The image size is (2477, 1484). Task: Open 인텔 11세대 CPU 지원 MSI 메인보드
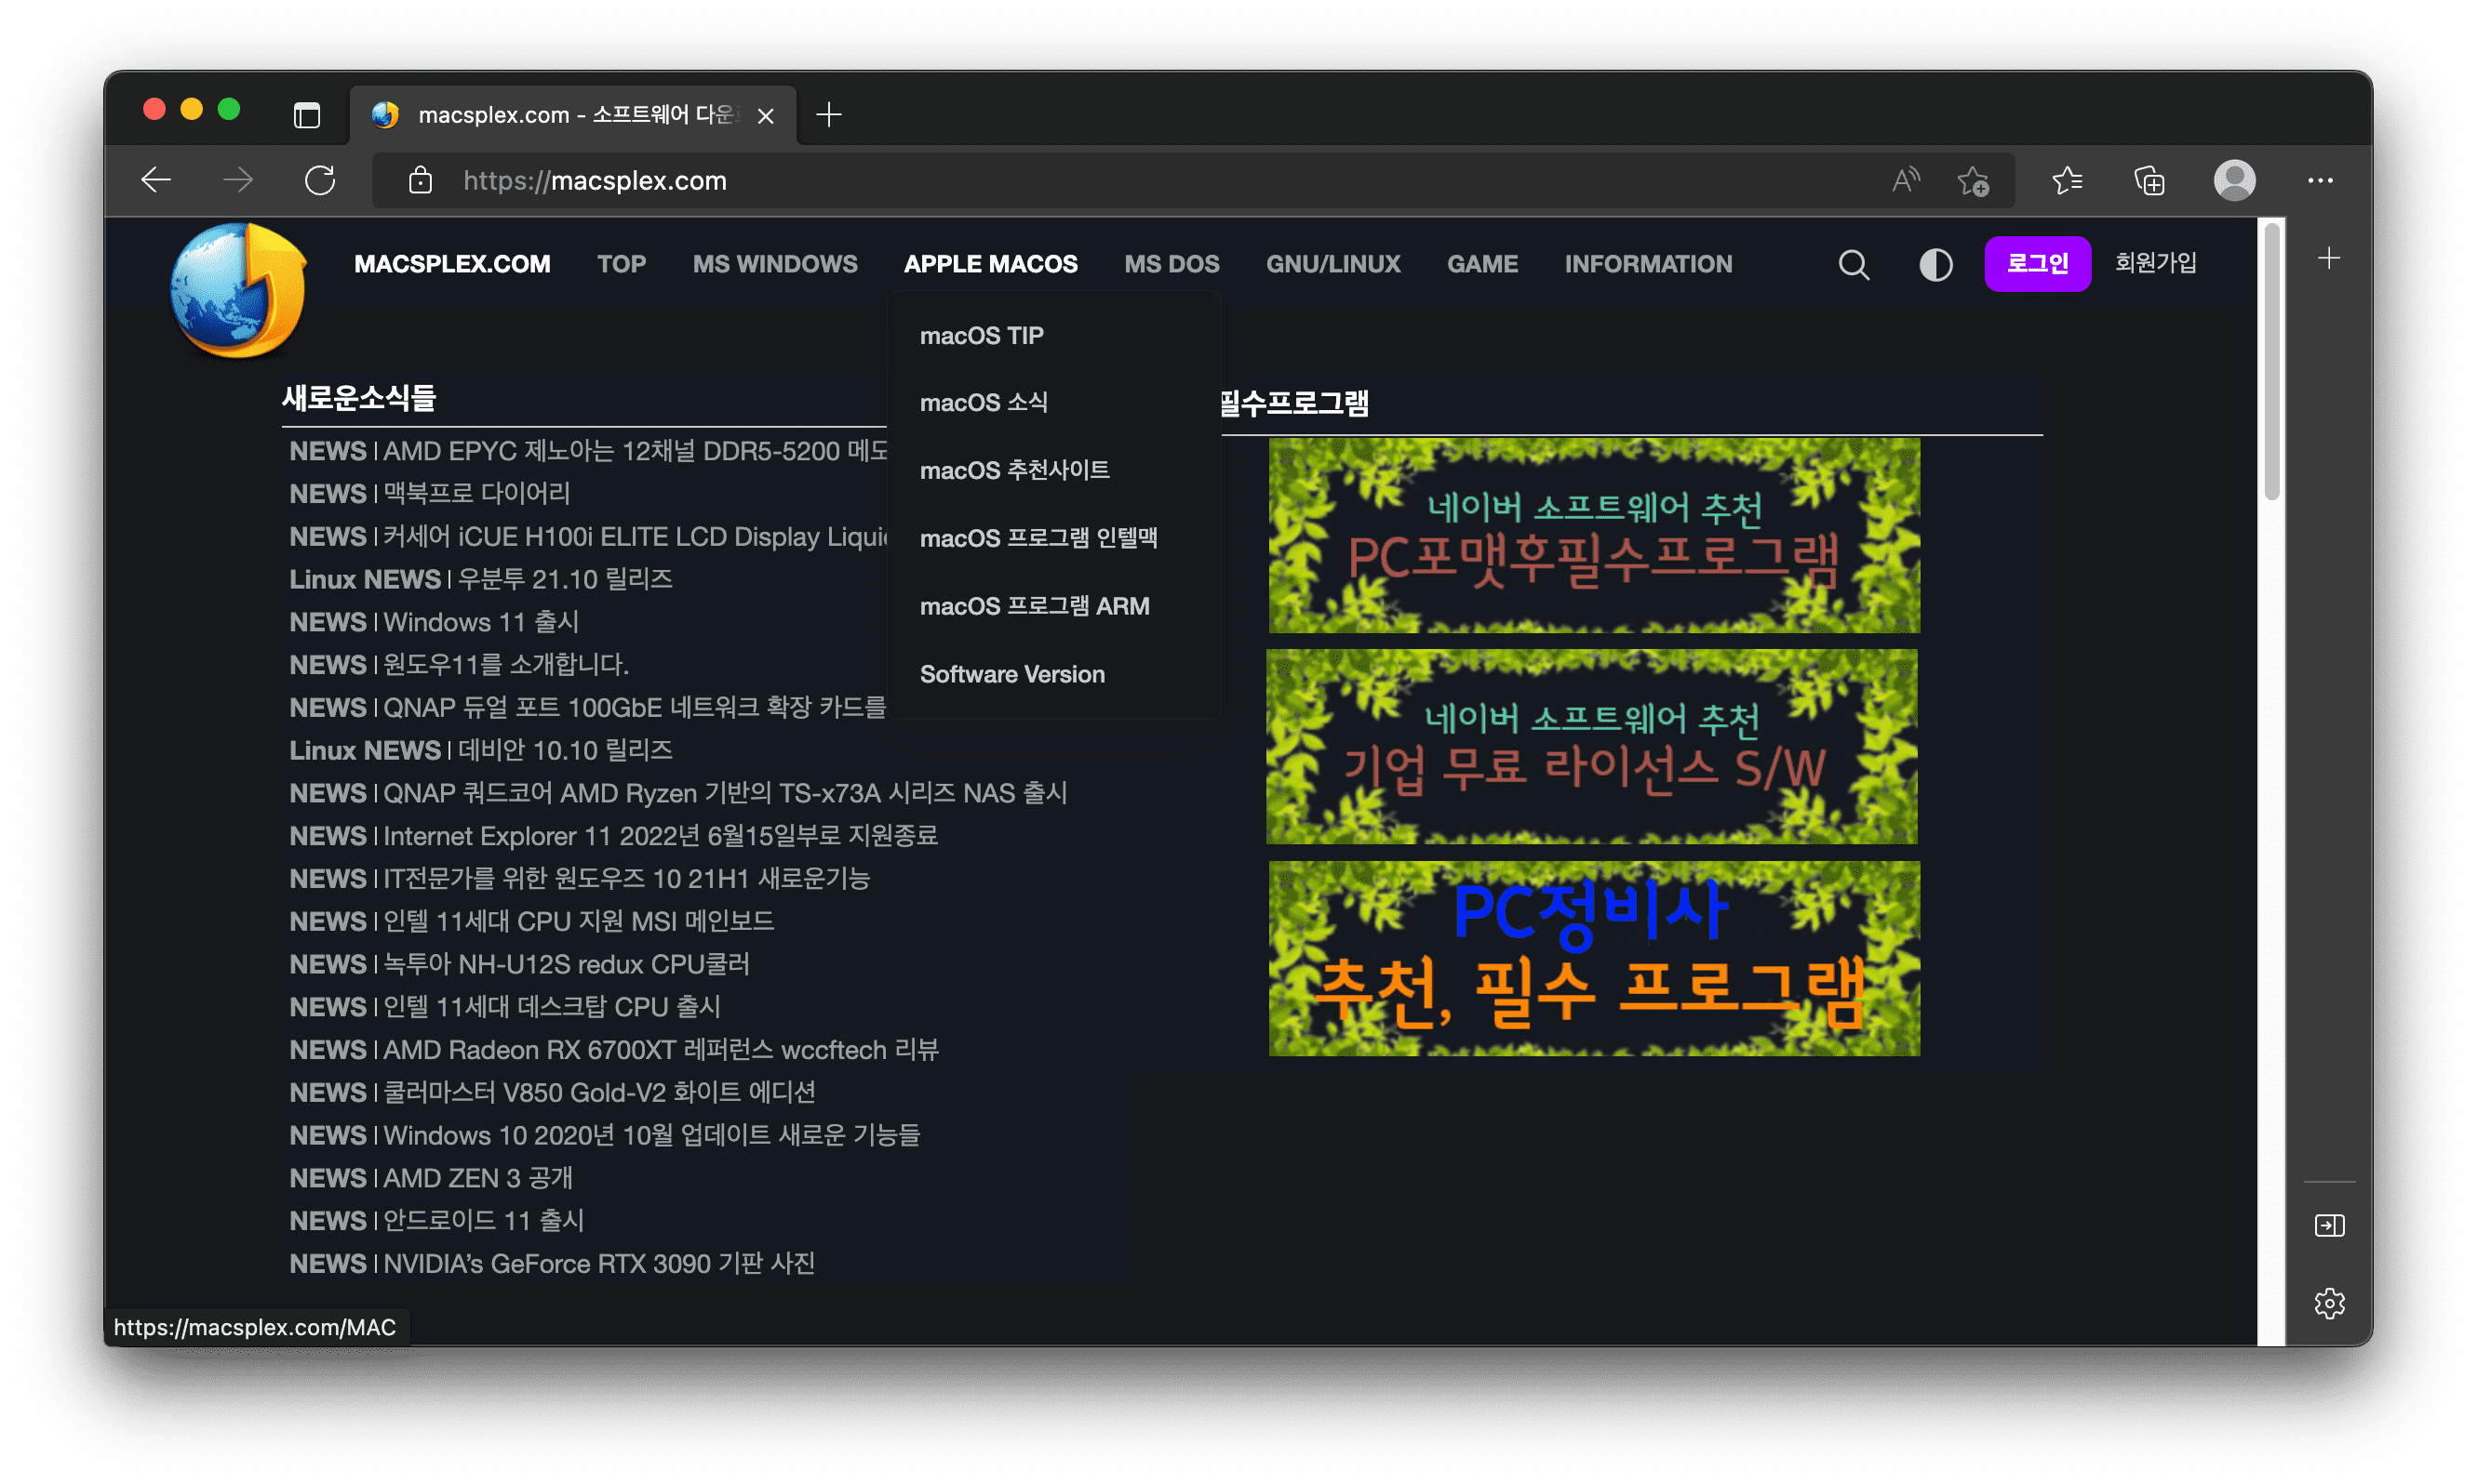tap(578, 921)
